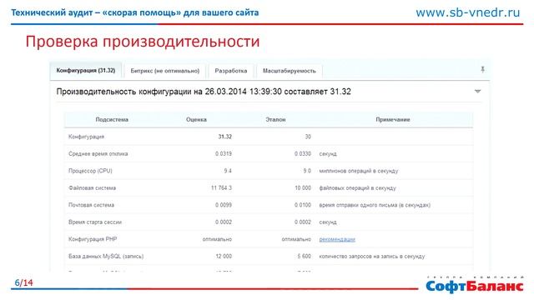The image size is (534, 300).
Task: Click the 10 000 file system benchmark
Action: point(303,188)
